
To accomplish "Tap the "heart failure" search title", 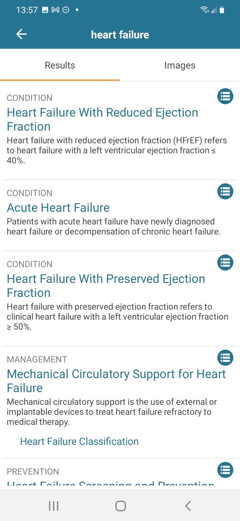I will tap(120, 35).
